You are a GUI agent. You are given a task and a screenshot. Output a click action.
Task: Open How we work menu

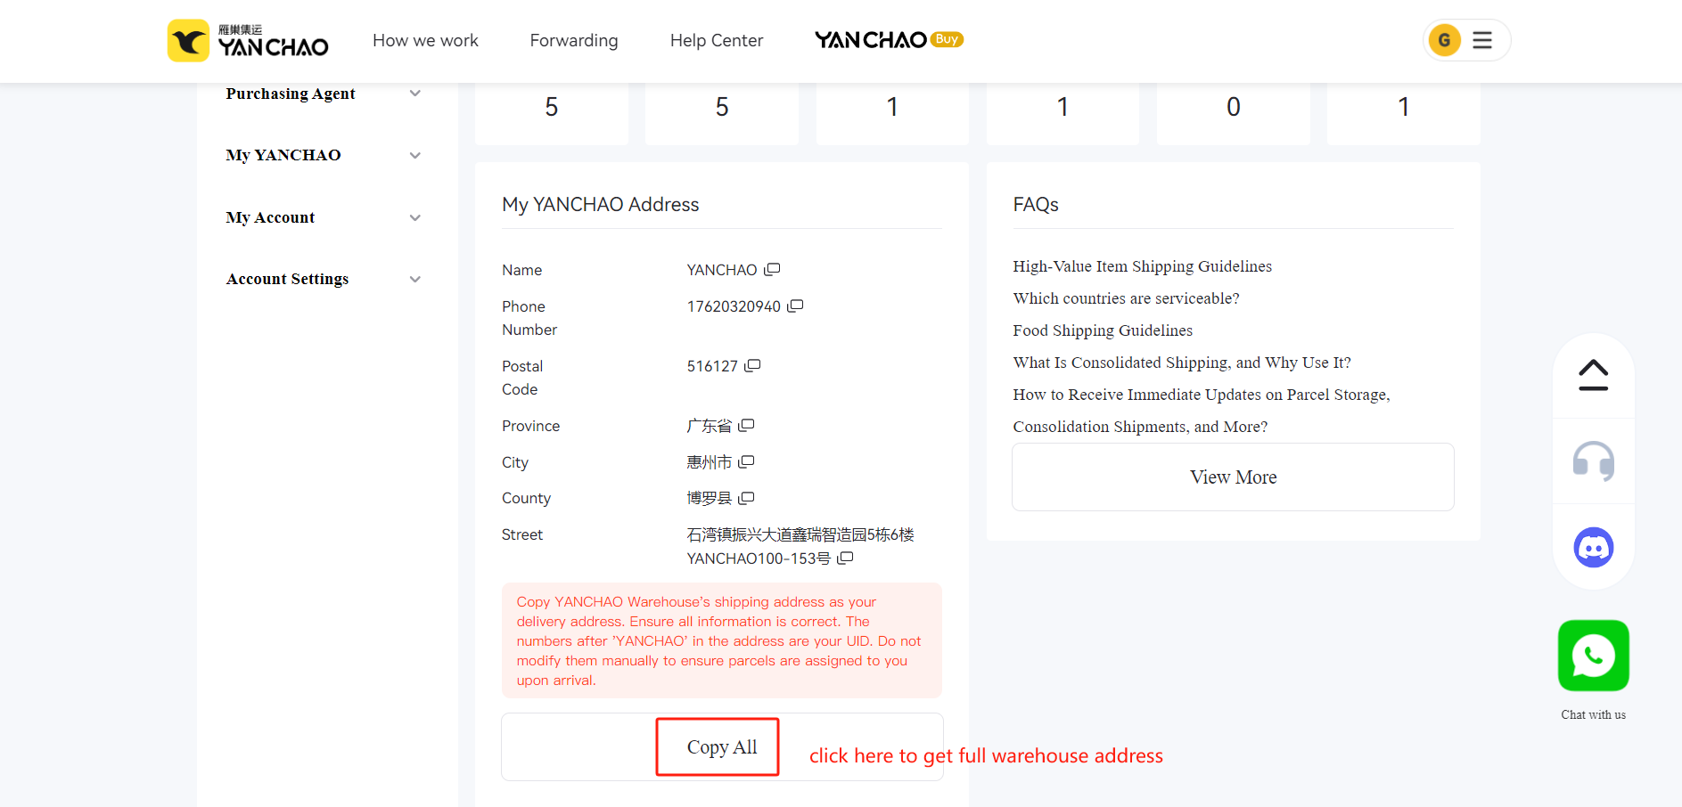pyautogui.click(x=425, y=40)
